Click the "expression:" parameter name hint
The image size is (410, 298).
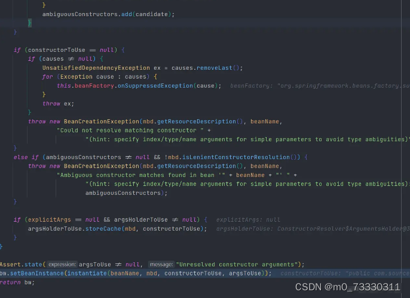pos(62,265)
